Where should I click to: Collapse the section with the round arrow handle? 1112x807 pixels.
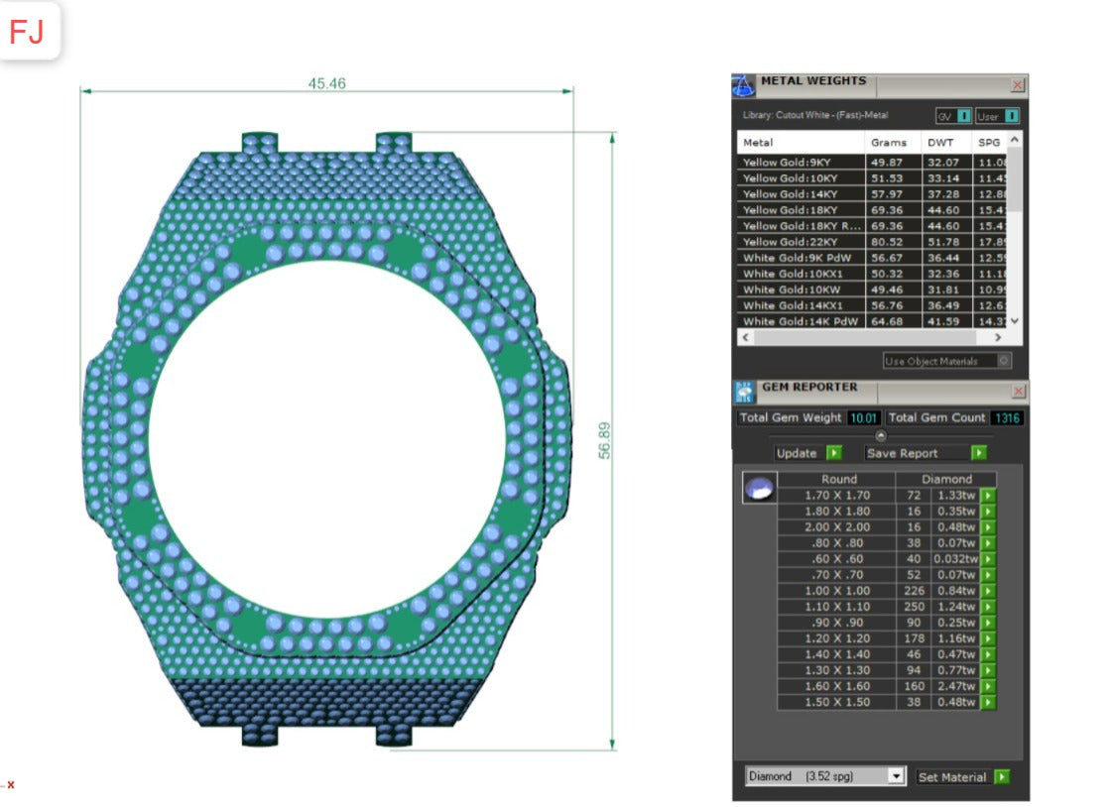[880, 434]
